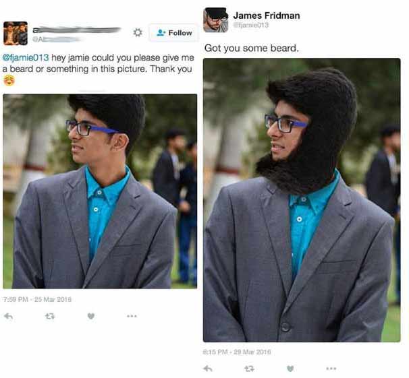Screen dimensions: 409x378
Task: Click the blurred username of requester
Action: point(77,30)
